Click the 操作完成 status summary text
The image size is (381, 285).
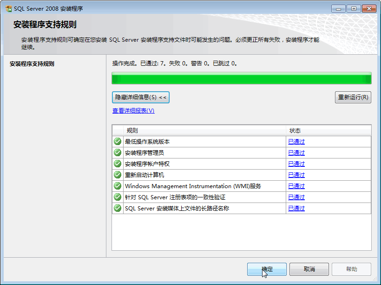175,63
